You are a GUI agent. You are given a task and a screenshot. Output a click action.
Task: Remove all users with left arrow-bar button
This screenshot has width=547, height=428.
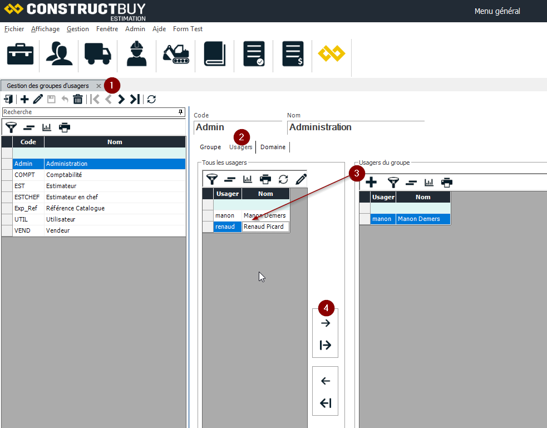click(x=326, y=404)
